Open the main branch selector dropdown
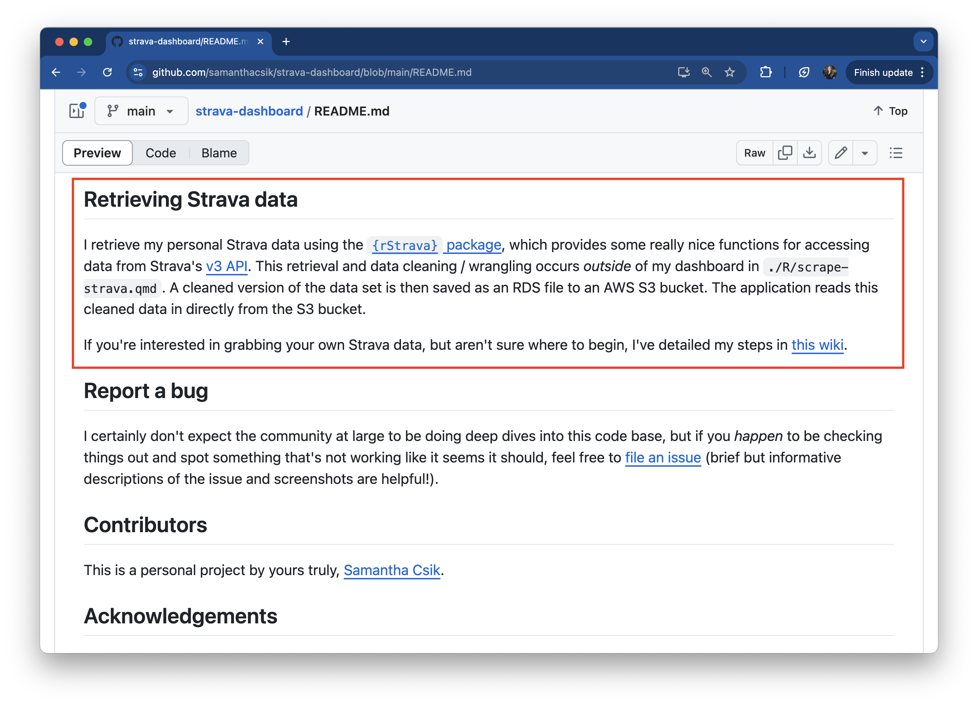 (x=141, y=111)
